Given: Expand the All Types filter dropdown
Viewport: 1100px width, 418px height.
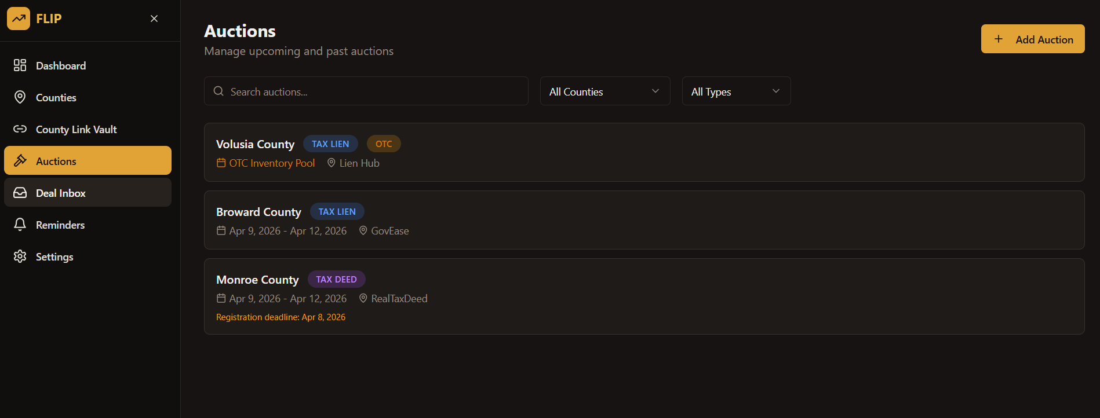Looking at the screenshot, I should click(x=736, y=91).
